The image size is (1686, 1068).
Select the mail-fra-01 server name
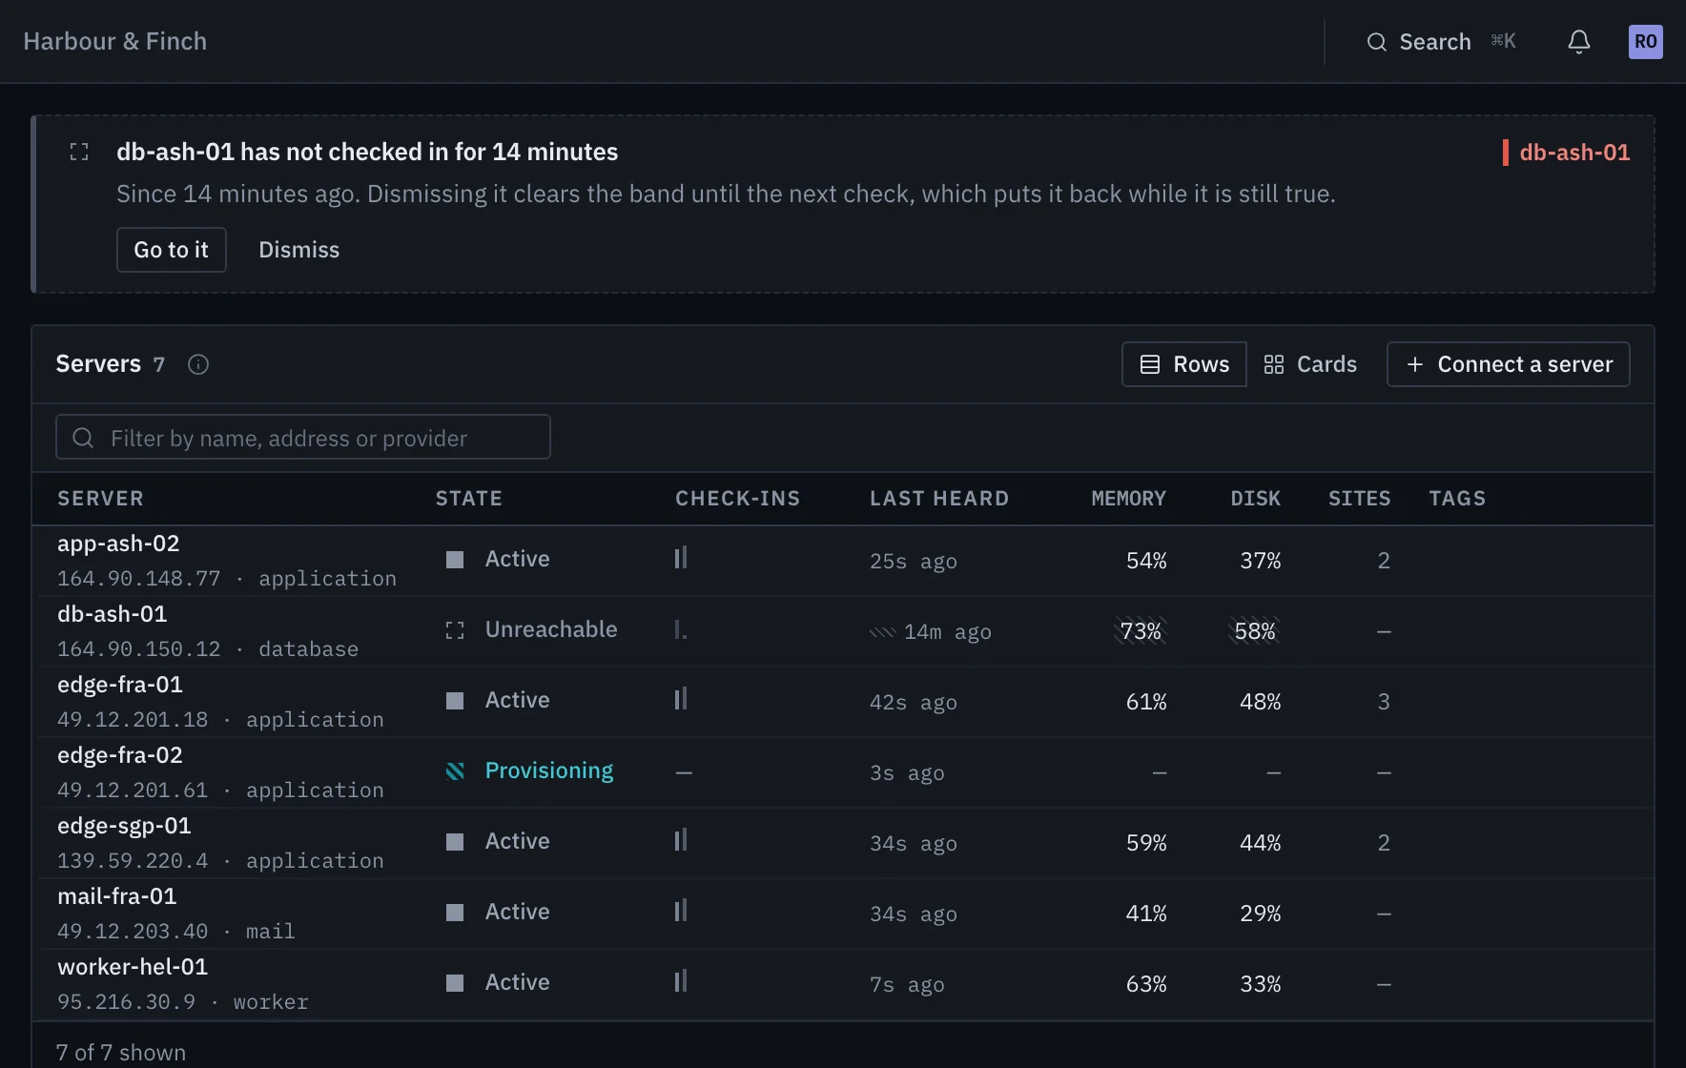pos(117,896)
